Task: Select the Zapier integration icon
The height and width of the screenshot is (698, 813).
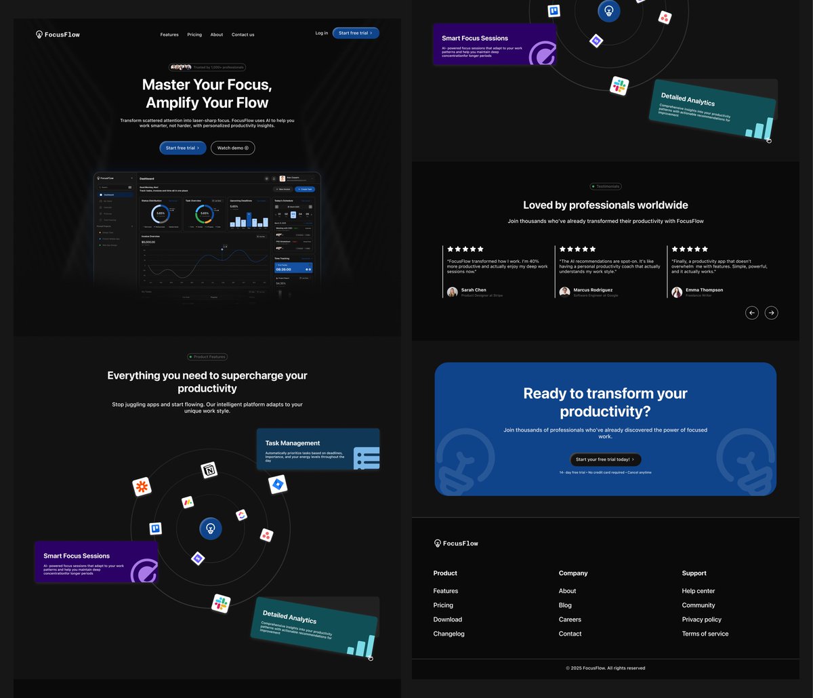Action: 142,486
